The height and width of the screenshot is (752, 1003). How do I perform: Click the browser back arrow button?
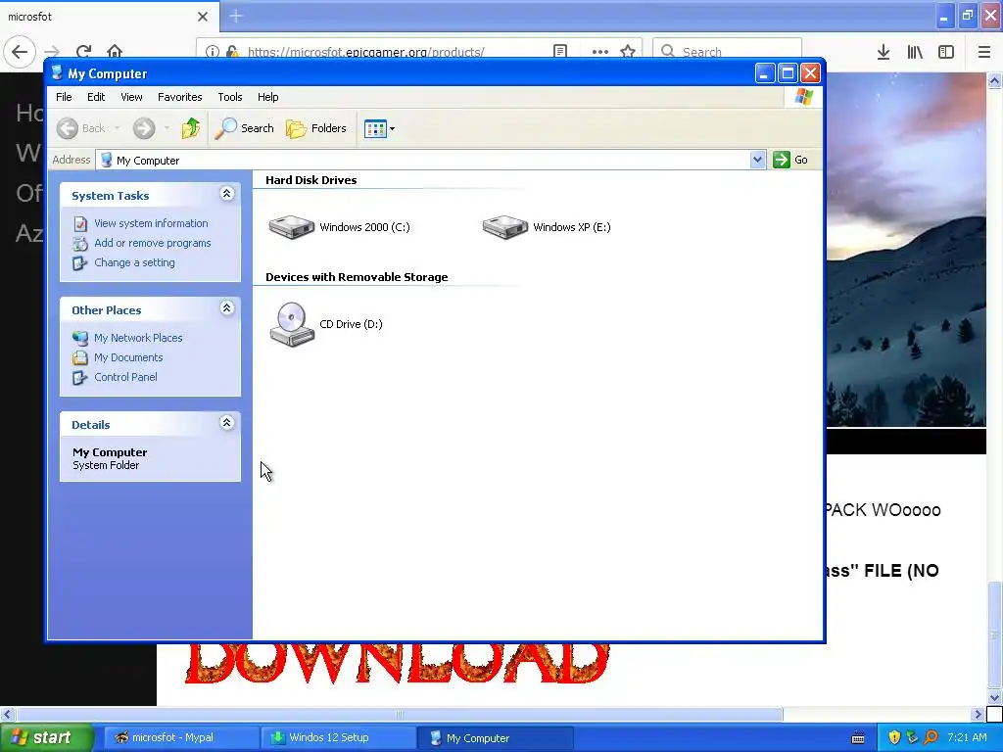20,52
